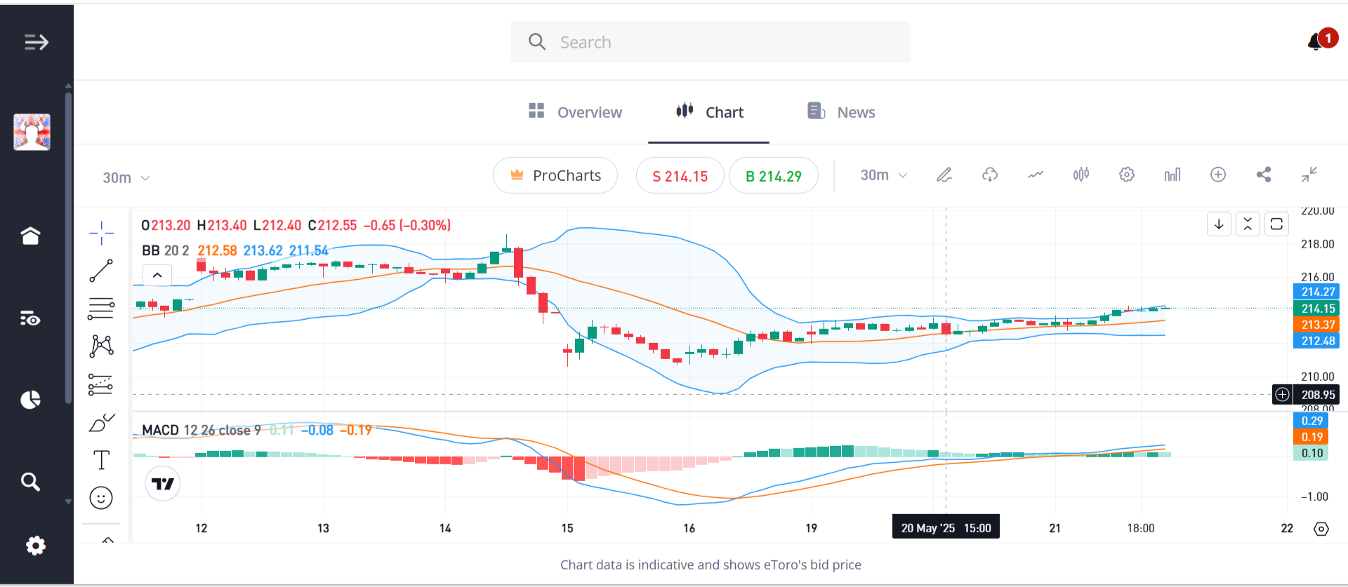
Task: Expand the toolbar 30m timeframe dropdown
Action: tap(884, 175)
